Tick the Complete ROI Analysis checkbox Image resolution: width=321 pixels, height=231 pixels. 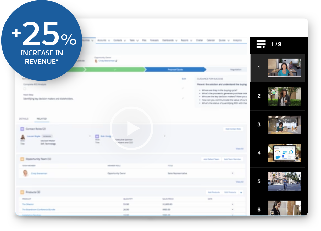point(25,89)
